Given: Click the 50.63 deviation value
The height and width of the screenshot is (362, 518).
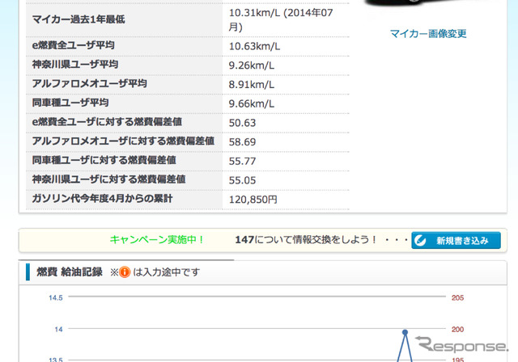Looking at the screenshot, I should 242,123.
